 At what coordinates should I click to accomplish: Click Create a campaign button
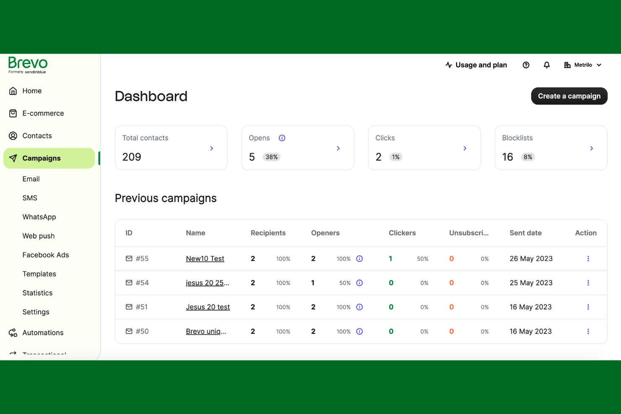(x=569, y=96)
